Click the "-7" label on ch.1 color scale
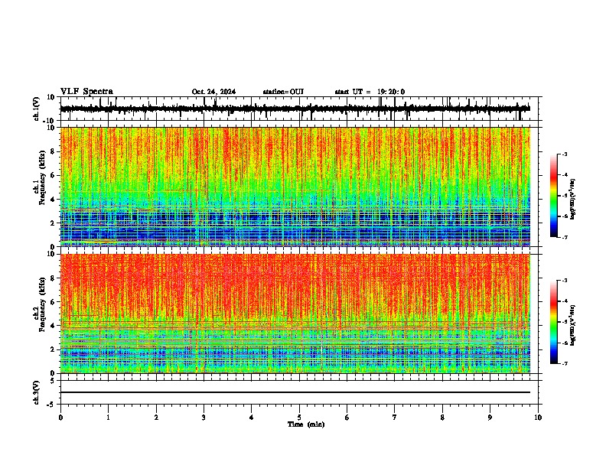Image resolution: width=606 pixels, height=468 pixels. [x=564, y=237]
